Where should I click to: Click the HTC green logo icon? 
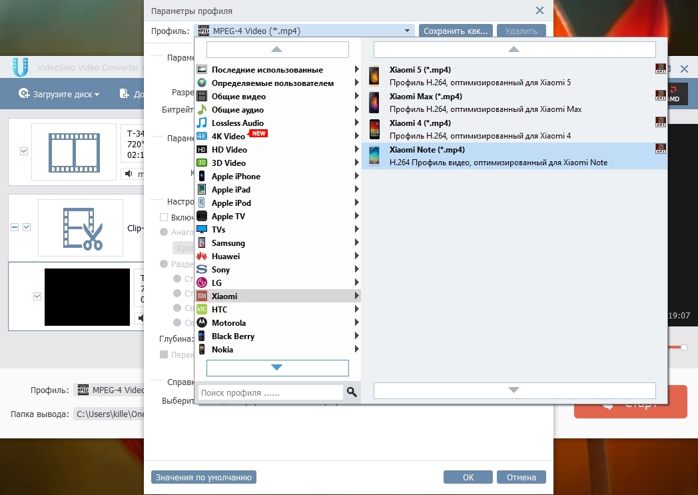(x=202, y=310)
